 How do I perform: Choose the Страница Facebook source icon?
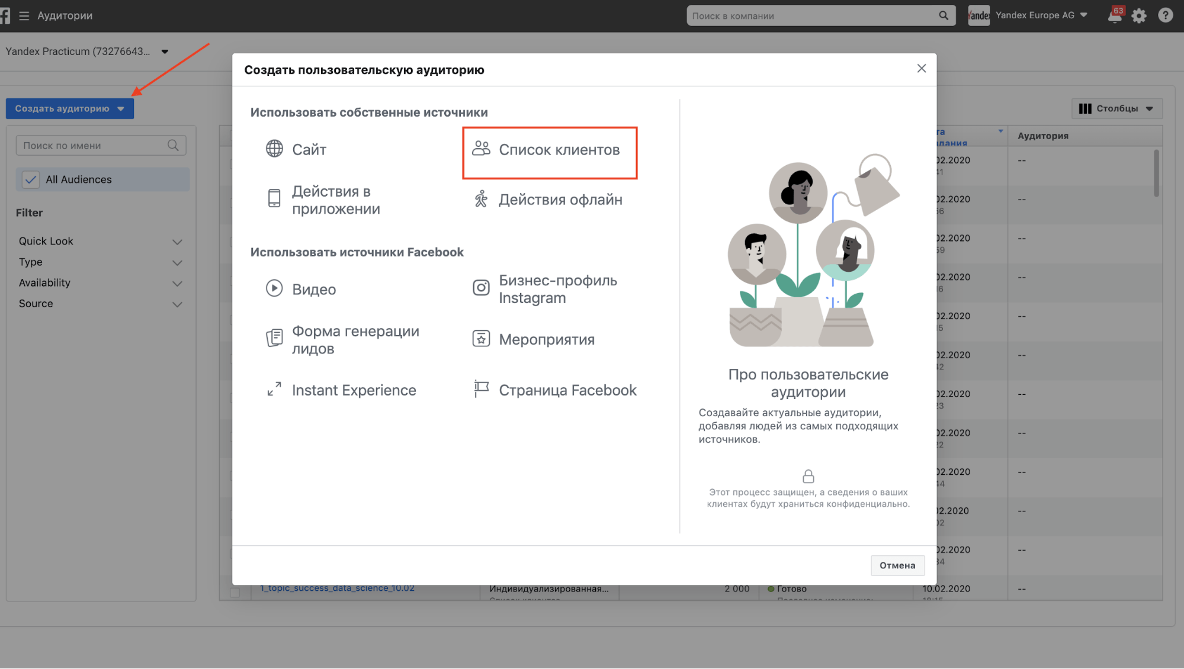tap(481, 390)
